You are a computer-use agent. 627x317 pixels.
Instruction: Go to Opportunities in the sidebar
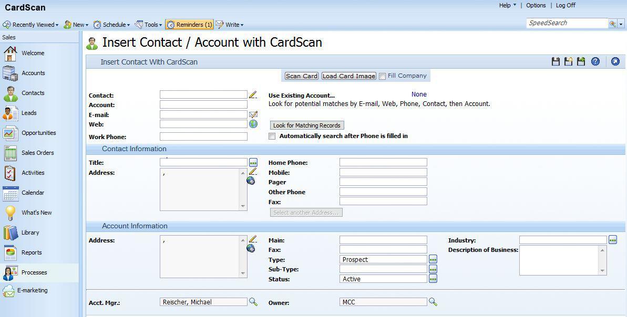point(38,133)
